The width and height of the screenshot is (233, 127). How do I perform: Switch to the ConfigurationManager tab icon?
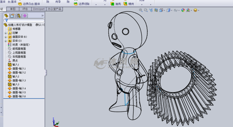(x=18, y=16)
